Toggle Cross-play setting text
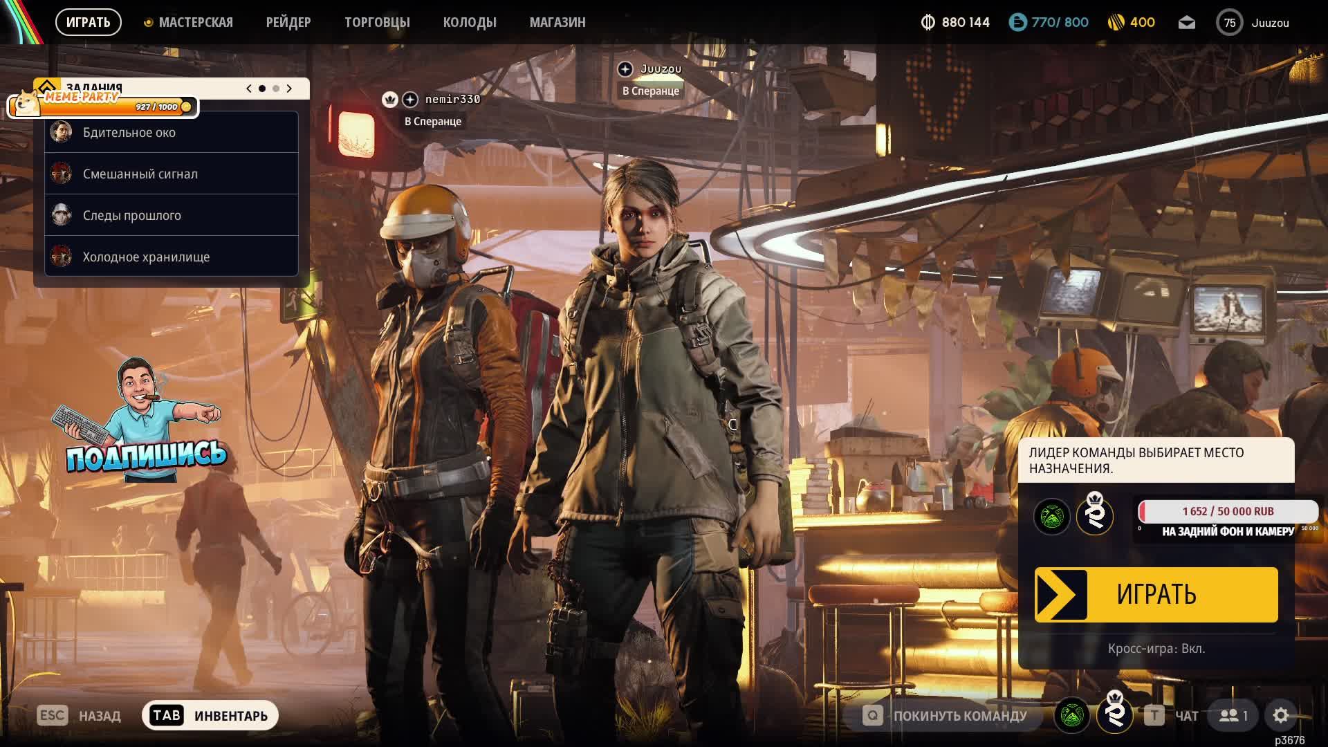 [1156, 648]
